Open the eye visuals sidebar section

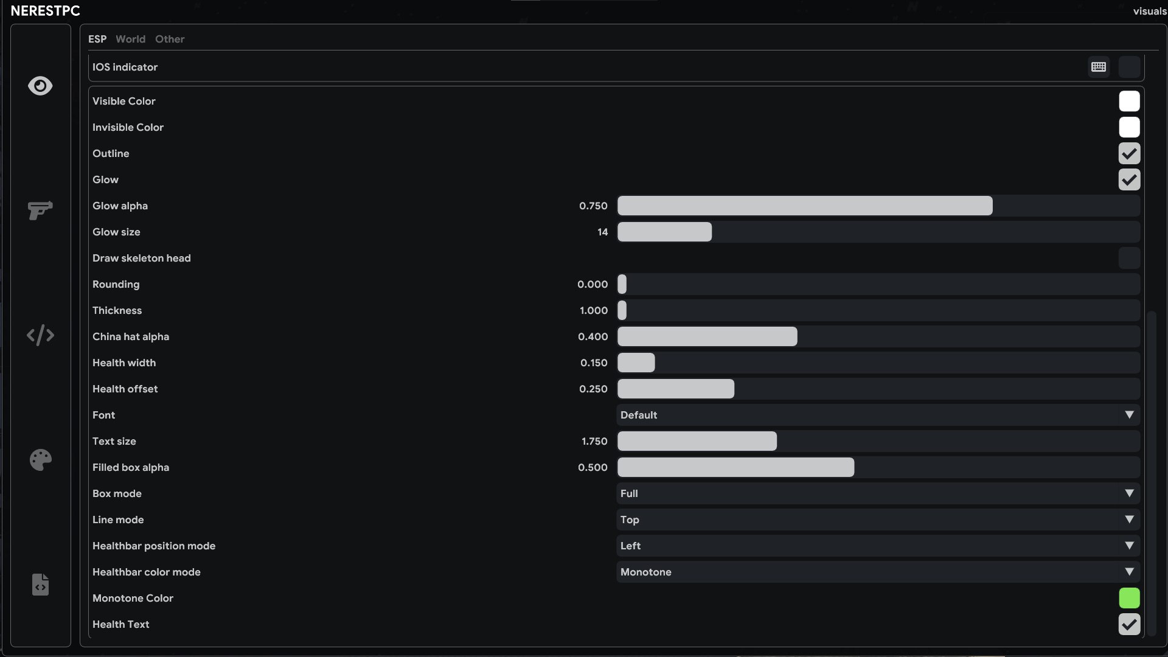click(x=40, y=86)
